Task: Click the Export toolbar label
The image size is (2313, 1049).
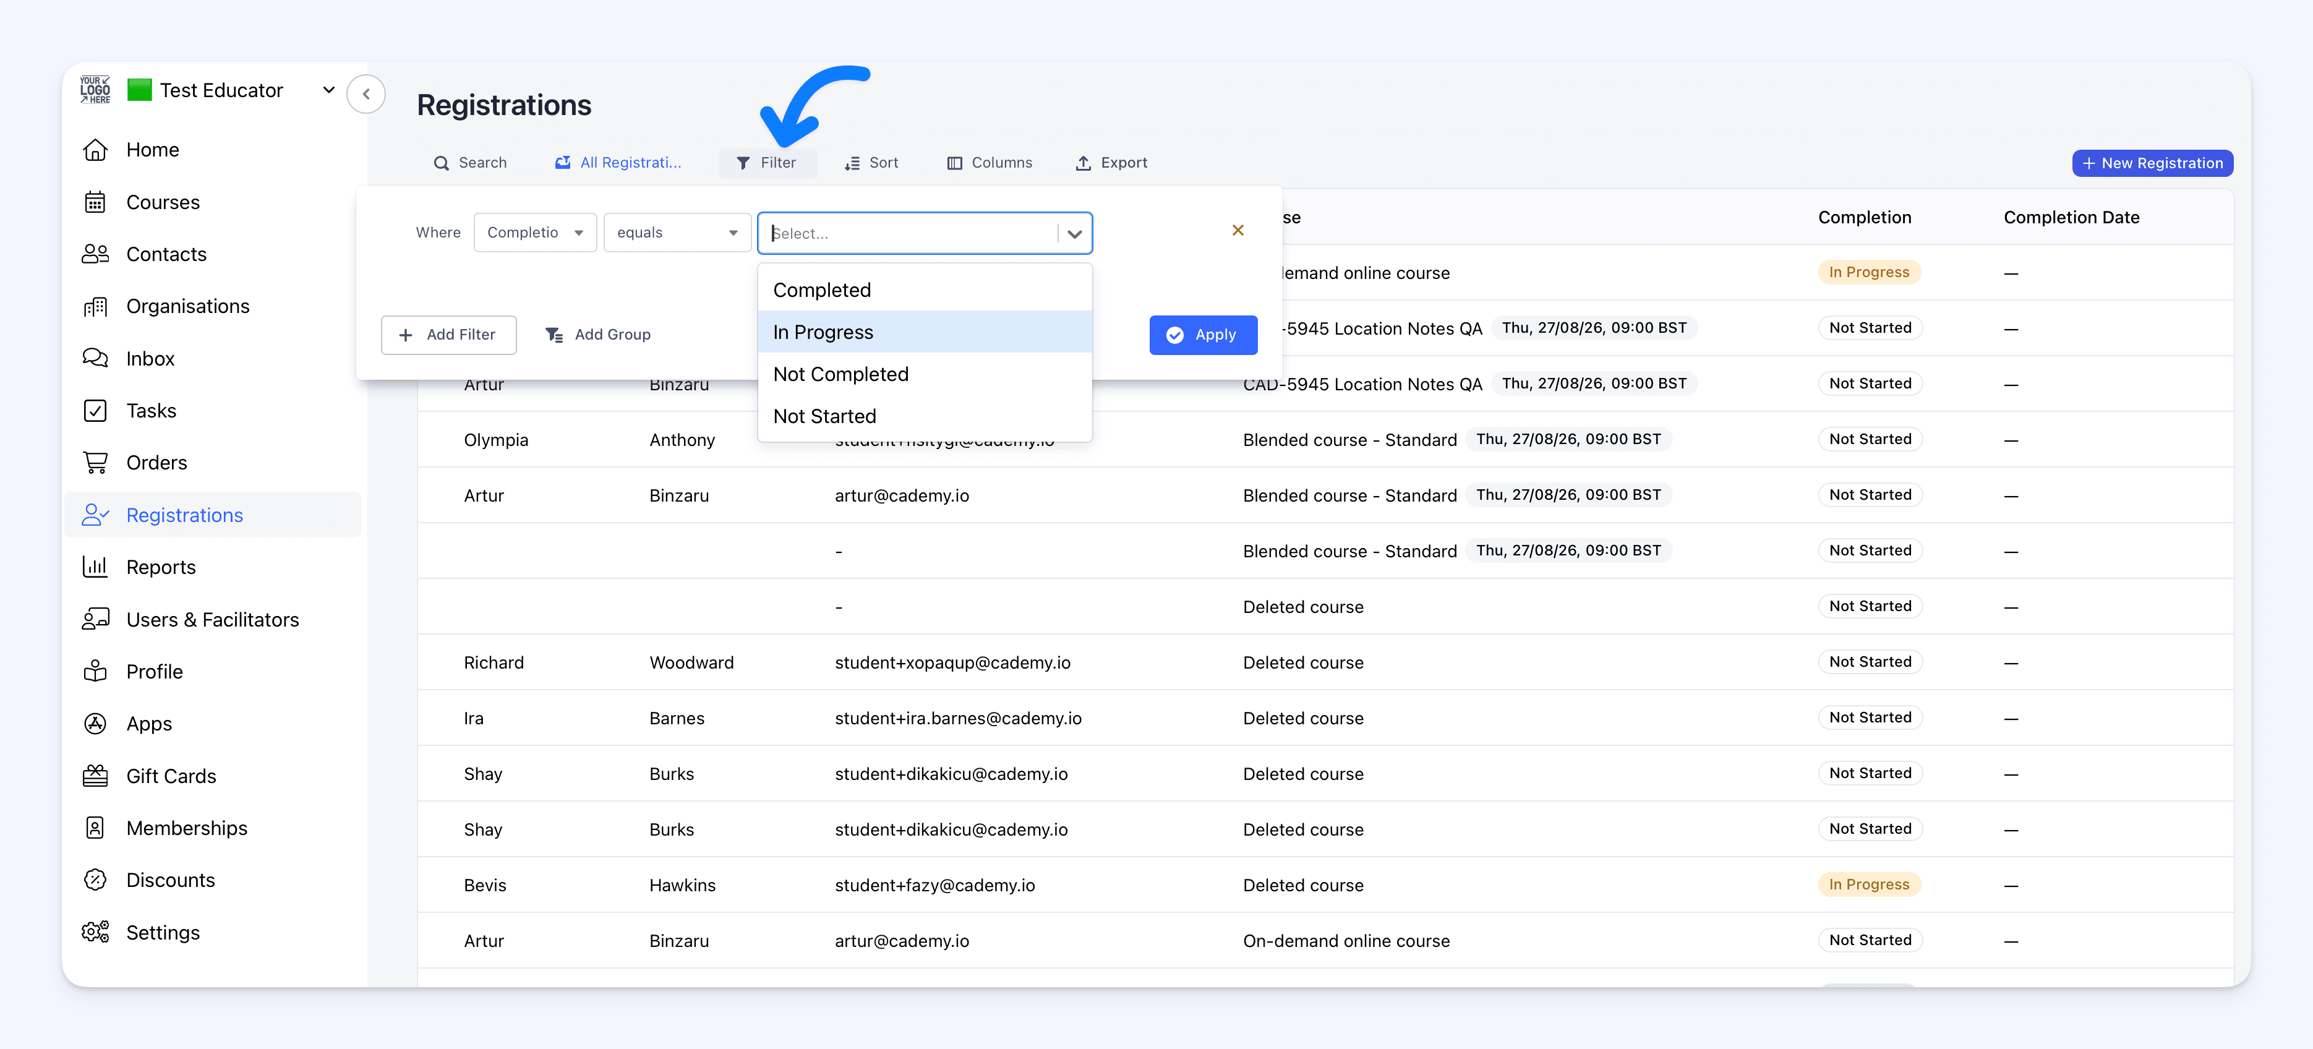Action: pyautogui.click(x=1123, y=163)
